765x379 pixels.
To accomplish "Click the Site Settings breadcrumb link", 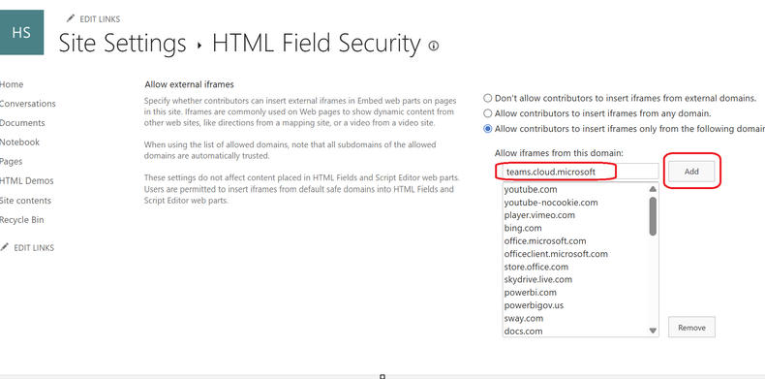I will coord(122,44).
